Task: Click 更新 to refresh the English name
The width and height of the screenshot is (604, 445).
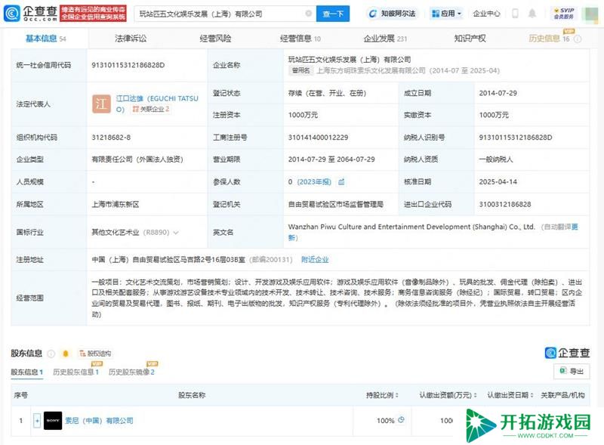Action: 575,227
